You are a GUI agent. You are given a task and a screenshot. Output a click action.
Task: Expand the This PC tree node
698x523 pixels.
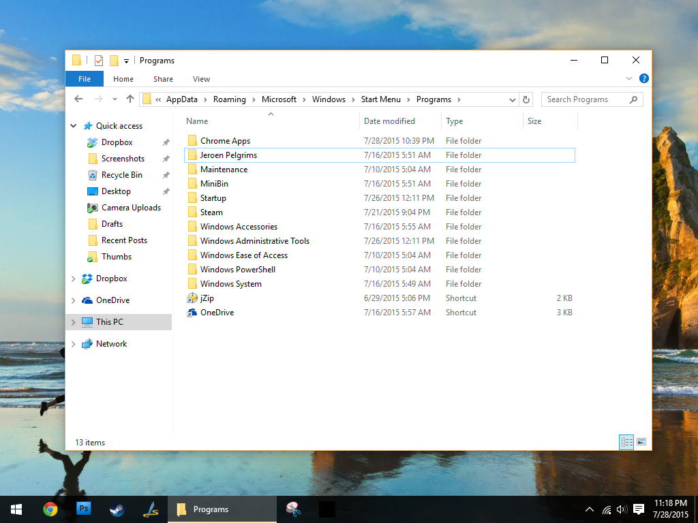(x=74, y=322)
